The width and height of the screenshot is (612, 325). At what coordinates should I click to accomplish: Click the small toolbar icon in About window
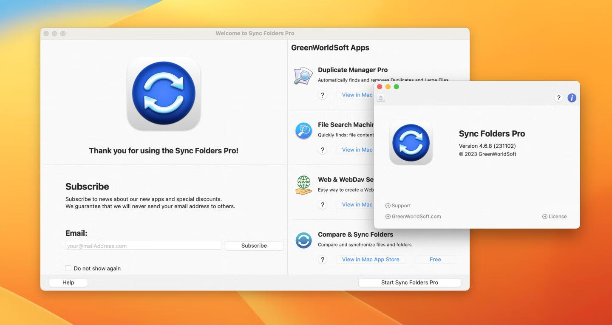pos(381,98)
